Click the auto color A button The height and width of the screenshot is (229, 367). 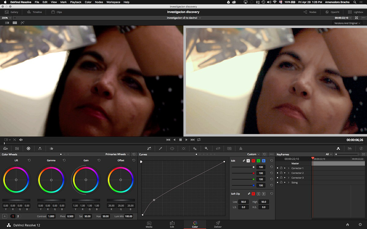tap(5, 216)
